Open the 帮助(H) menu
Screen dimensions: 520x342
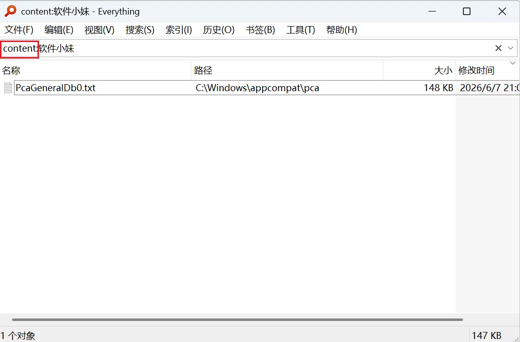pyautogui.click(x=341, y=30)
